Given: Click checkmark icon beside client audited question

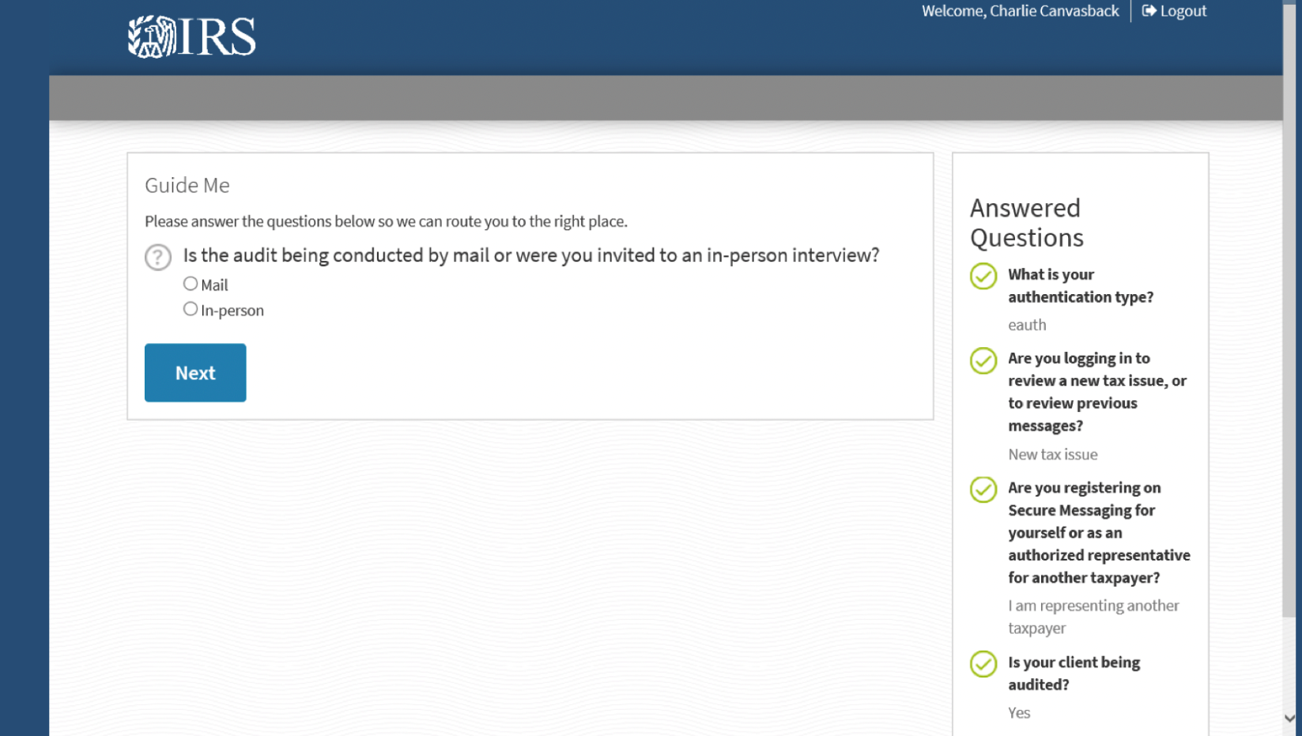Looking at the screenshot, I should click(x=983, y=664).
